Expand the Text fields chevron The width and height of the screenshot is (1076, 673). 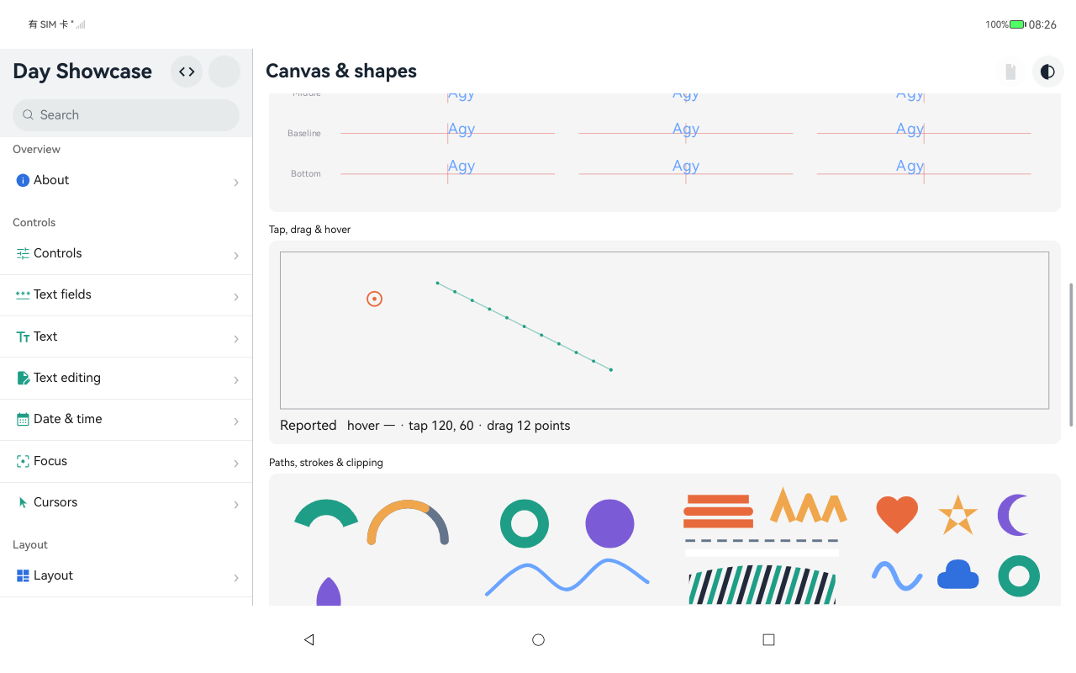pos(236,296)
